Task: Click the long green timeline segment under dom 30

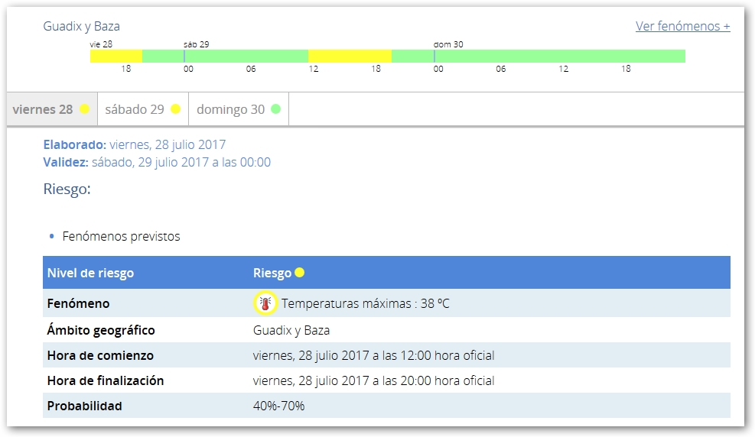Action: (x=558, y=56)
